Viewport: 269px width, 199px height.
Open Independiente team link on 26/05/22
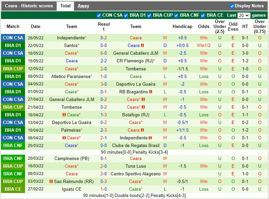(x=71, y=38)
